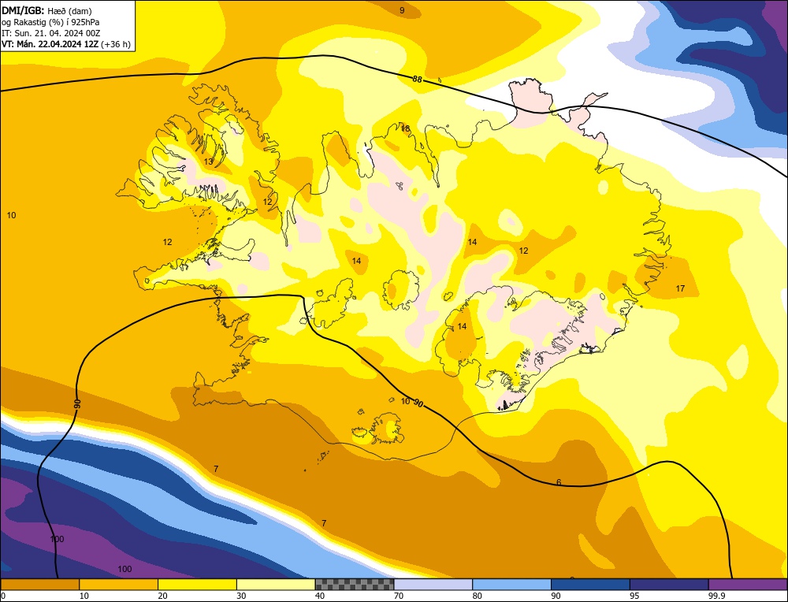Viewport: 788px width, 602px height.
Task: Select the orange 10–20% legend swatch
Action: click(x=119, y=585)
